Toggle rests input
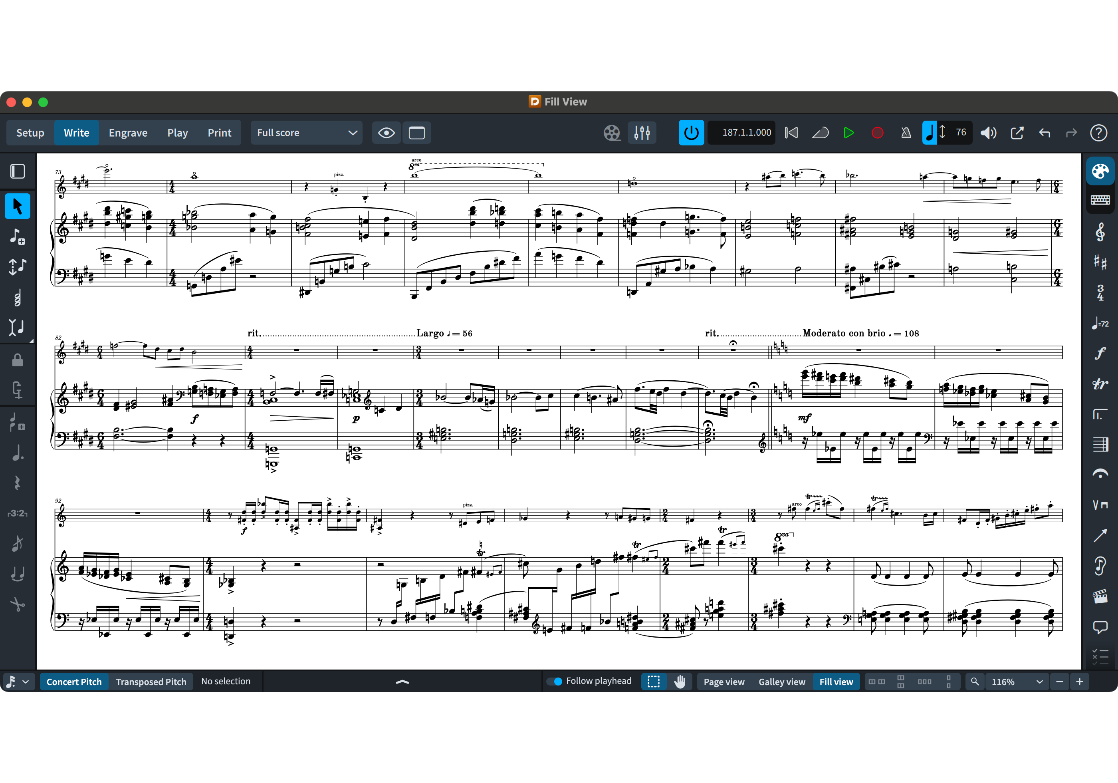This screenshot has width=1118, height=783. 18,483
